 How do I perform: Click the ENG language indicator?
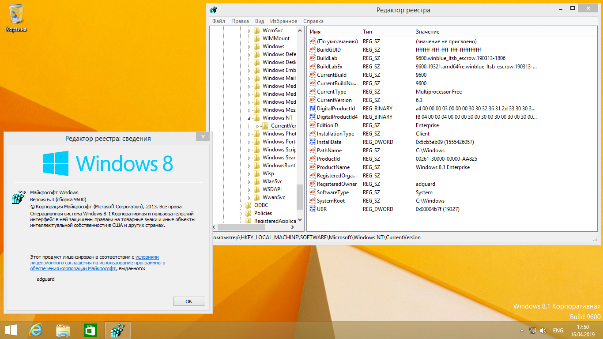(558, 331)
